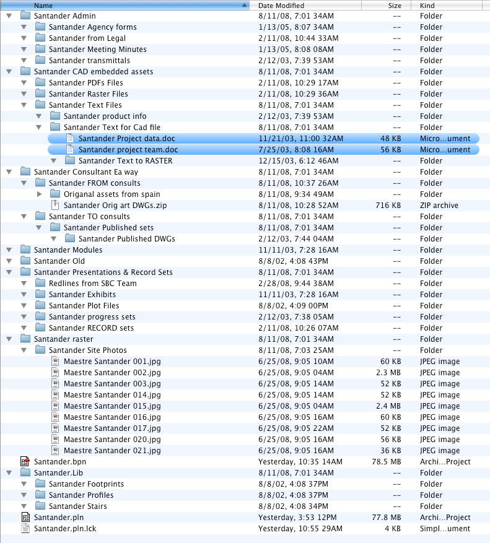Select the Santander product info folder name
The height and width of the screenshot is (543, 490).
coord(105,116)
